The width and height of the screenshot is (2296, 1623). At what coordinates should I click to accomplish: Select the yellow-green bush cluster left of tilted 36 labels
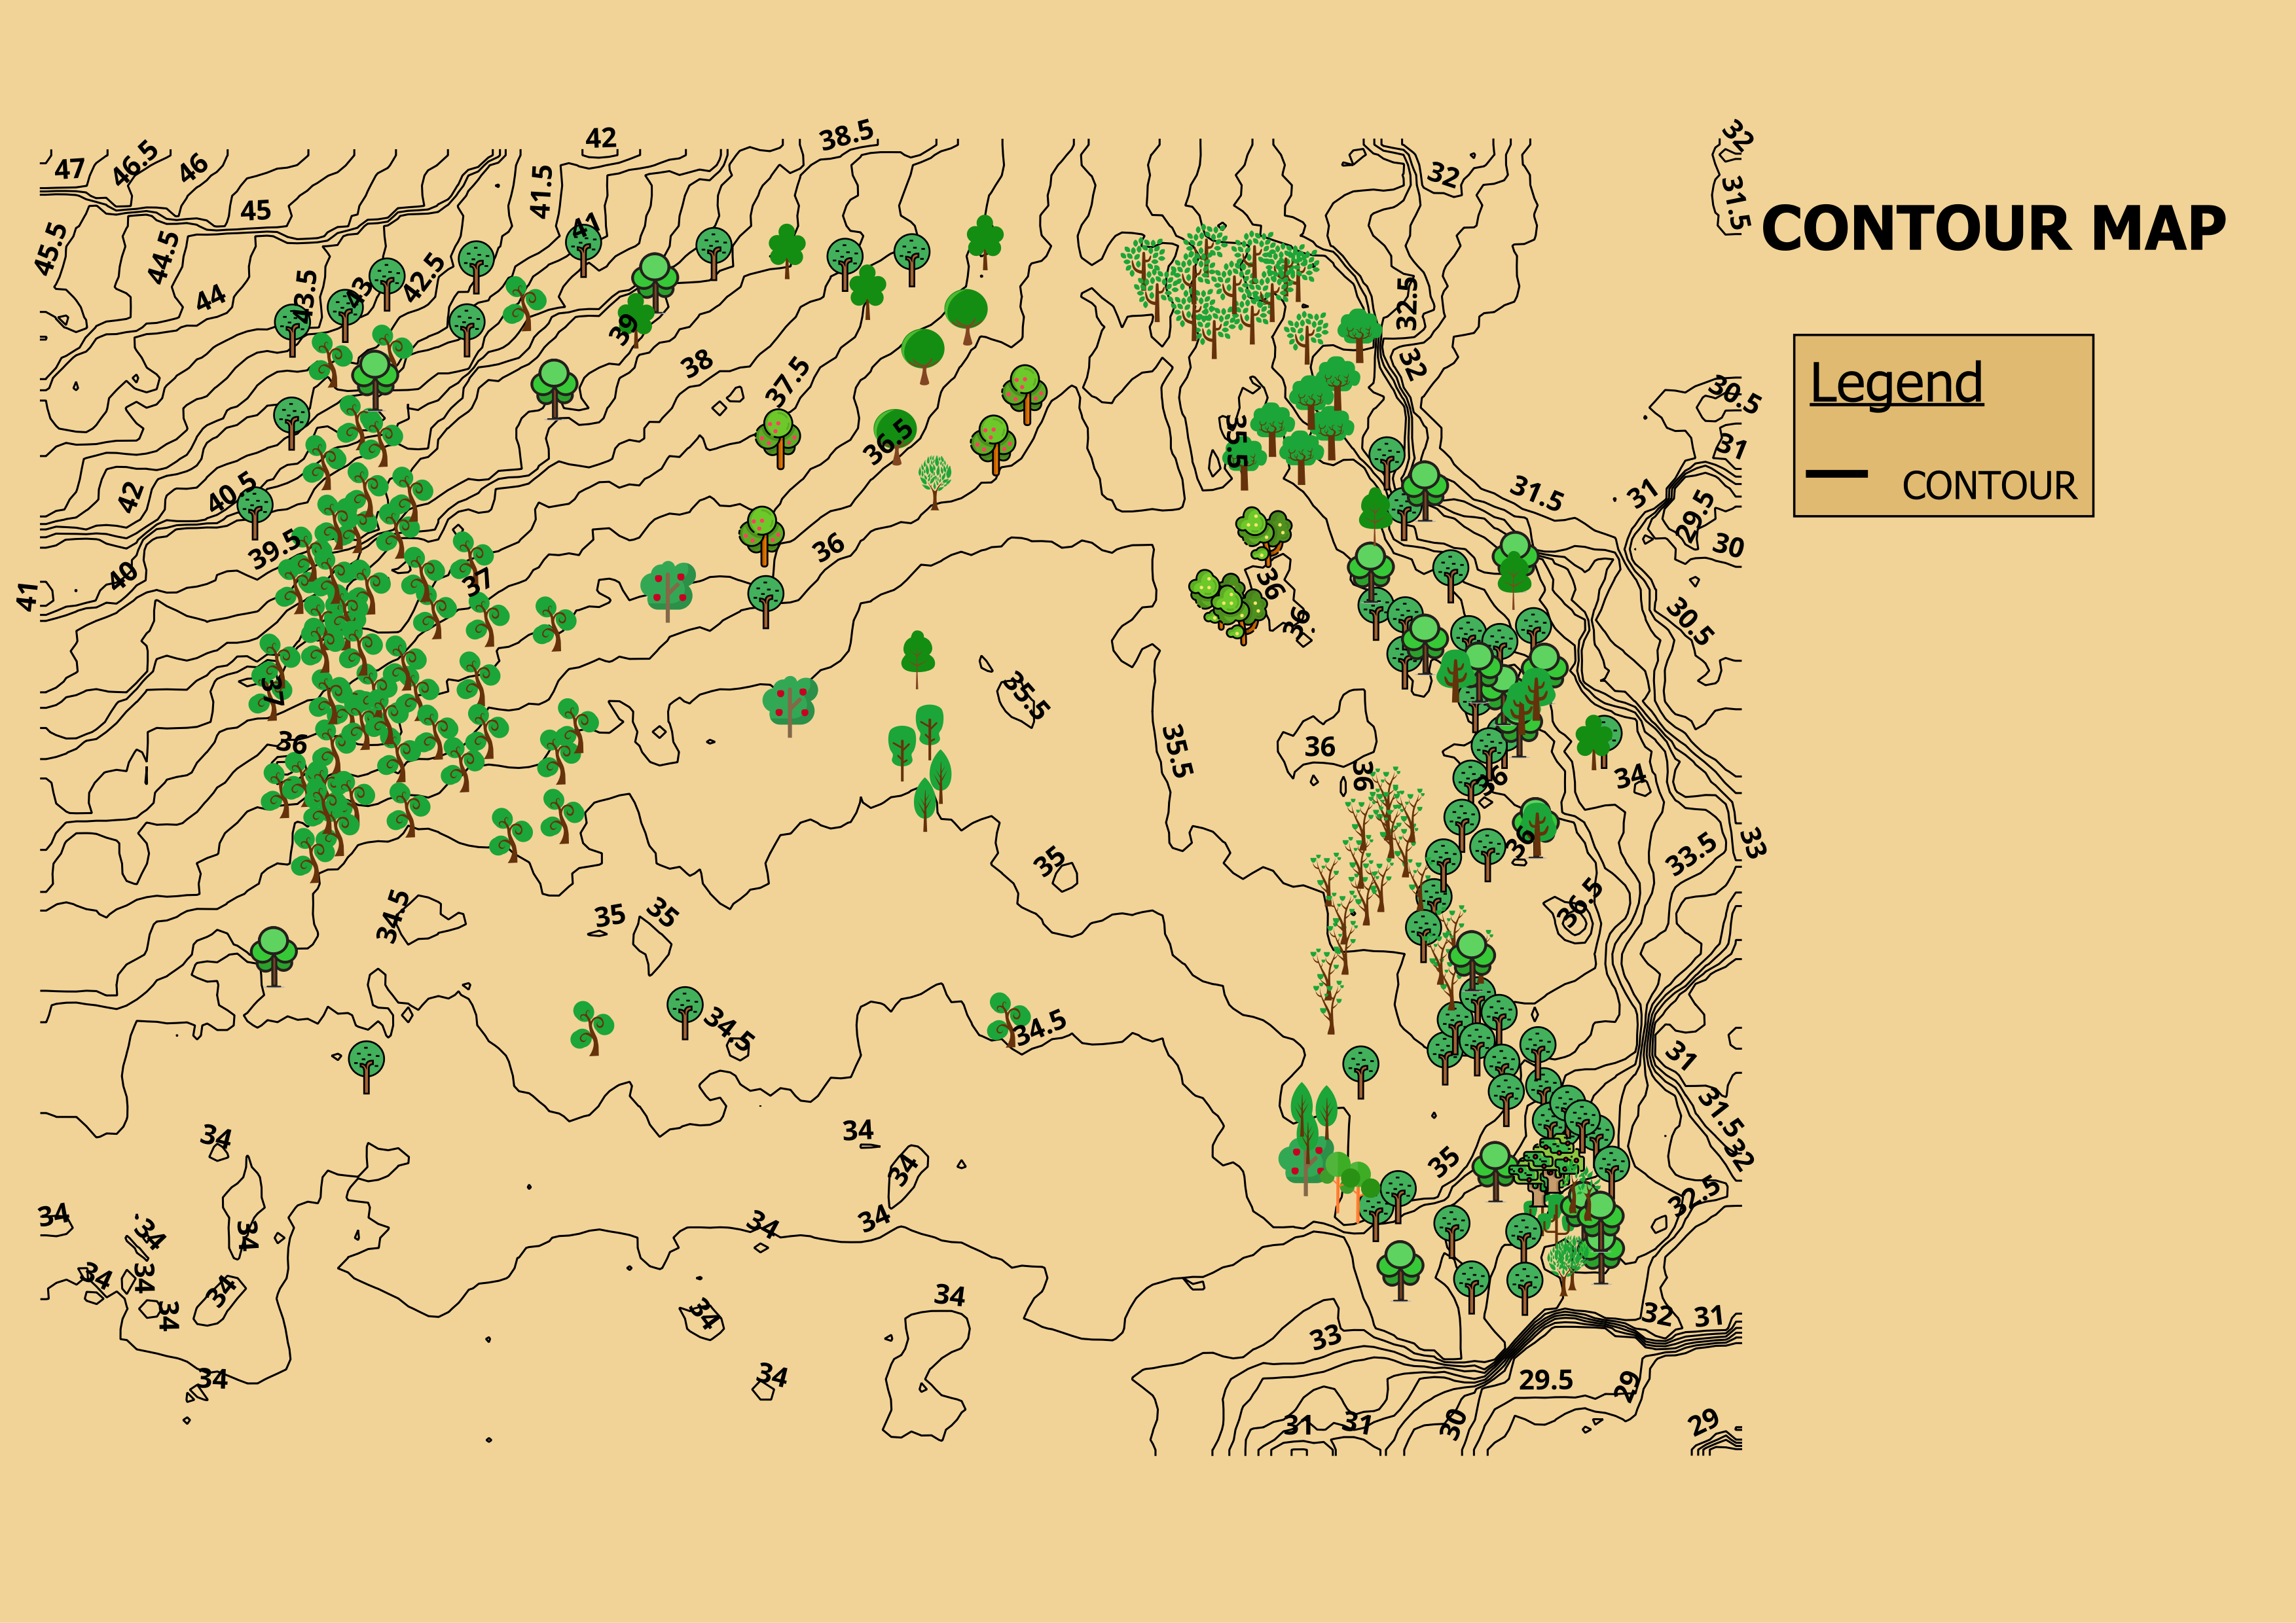1226,603
